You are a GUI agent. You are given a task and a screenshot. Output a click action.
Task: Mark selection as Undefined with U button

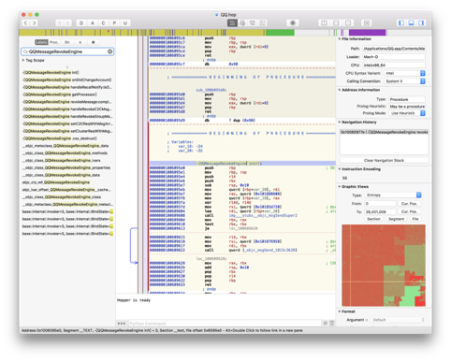(125, 23)
